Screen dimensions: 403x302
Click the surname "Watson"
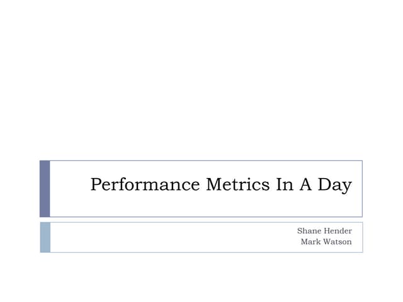pyautogui.click(x=338, y=242)
